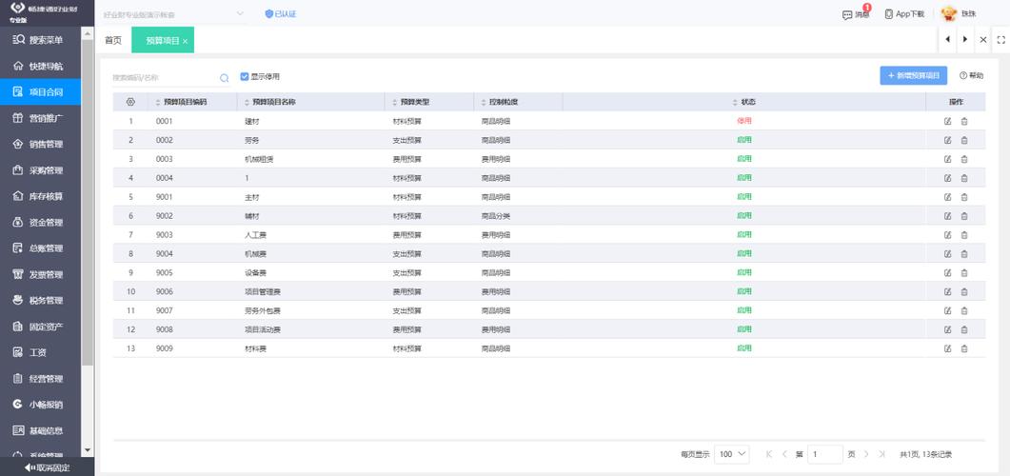Toggle the 显示停用 checkbox
The width and height of the screenshot is (1010, 476).
(x=245, y=77)
